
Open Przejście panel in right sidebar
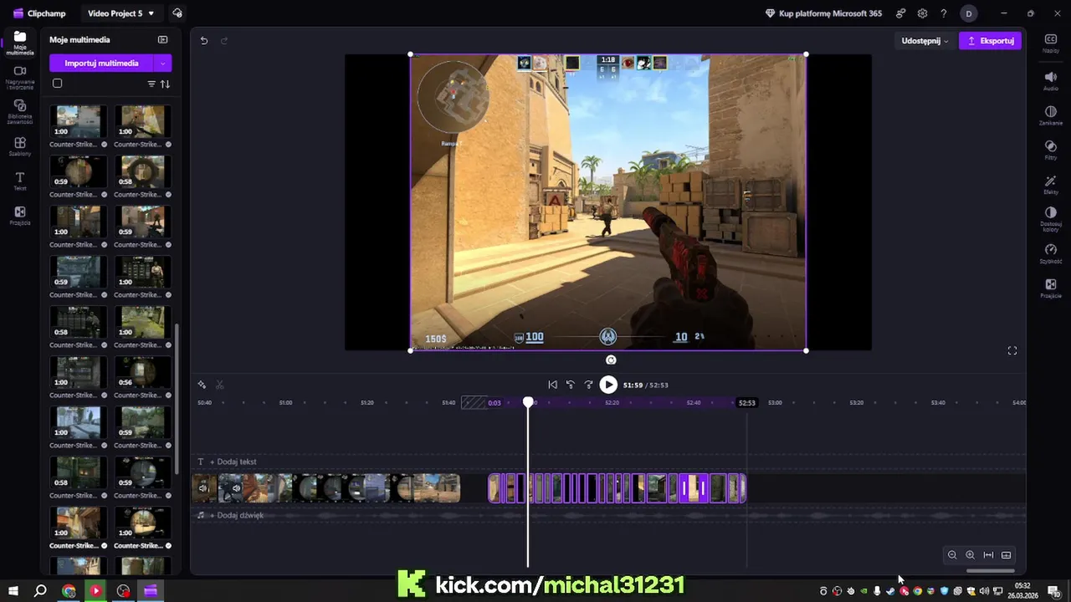coord(1051,289)
